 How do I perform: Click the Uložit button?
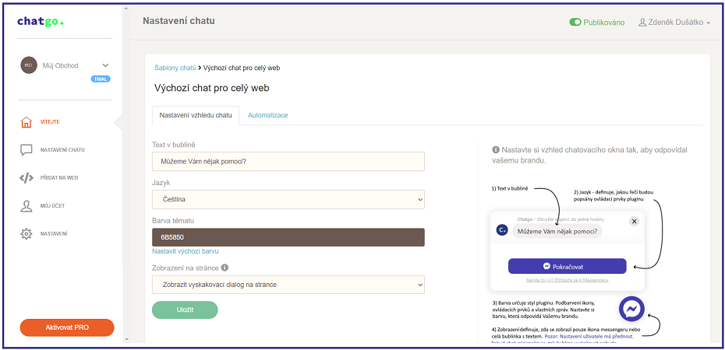185,310
